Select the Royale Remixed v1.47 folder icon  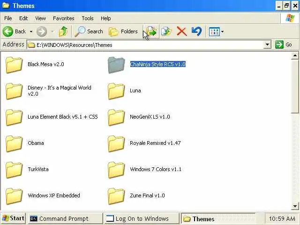(116, 143)
